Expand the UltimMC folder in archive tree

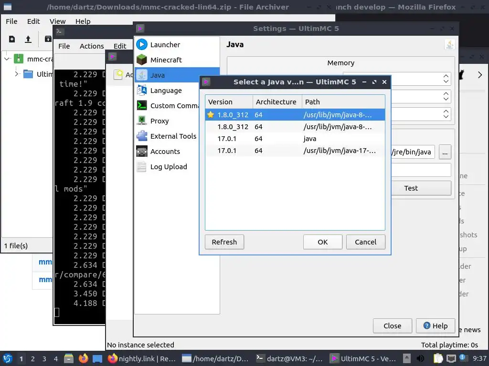pyautogui.click(x=17, y=74)
